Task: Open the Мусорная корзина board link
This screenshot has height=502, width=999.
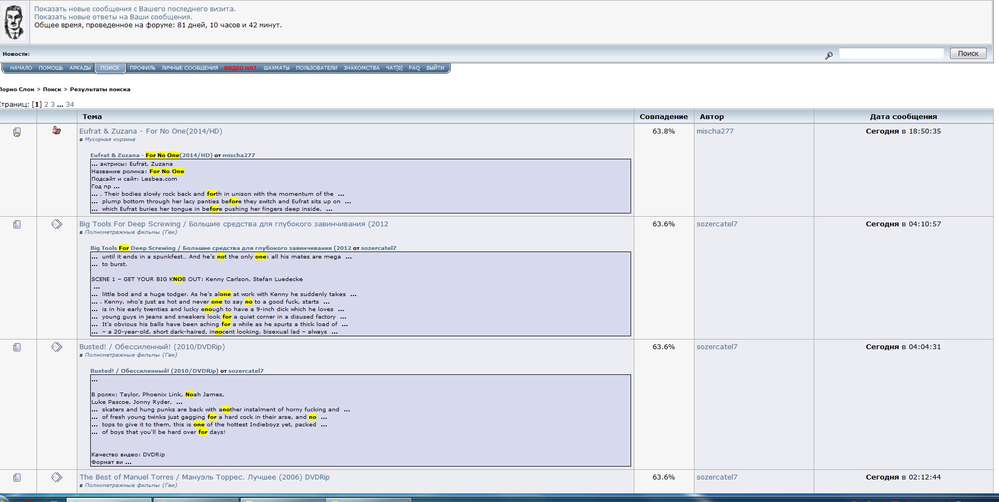Action: (110, 139)
